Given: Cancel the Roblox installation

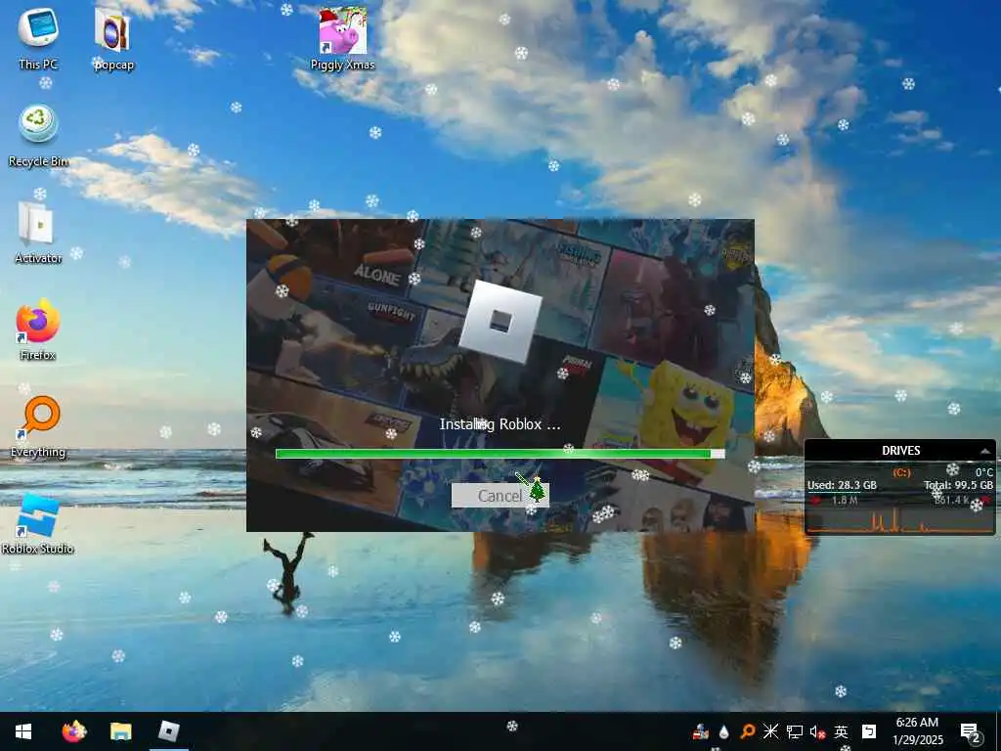Looking at the screenshot, I should (500, 496).
